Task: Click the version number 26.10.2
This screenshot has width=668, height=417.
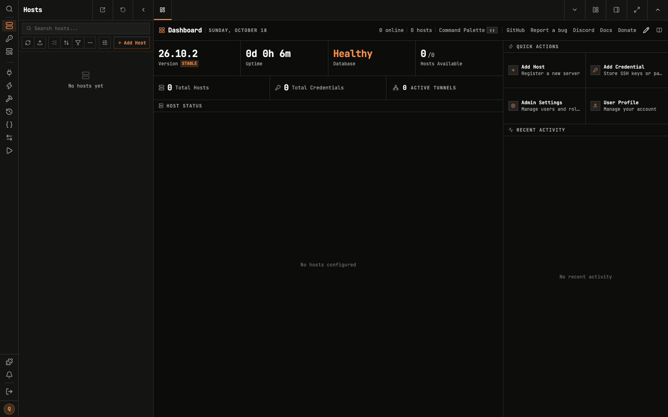Action: point(178,54)
